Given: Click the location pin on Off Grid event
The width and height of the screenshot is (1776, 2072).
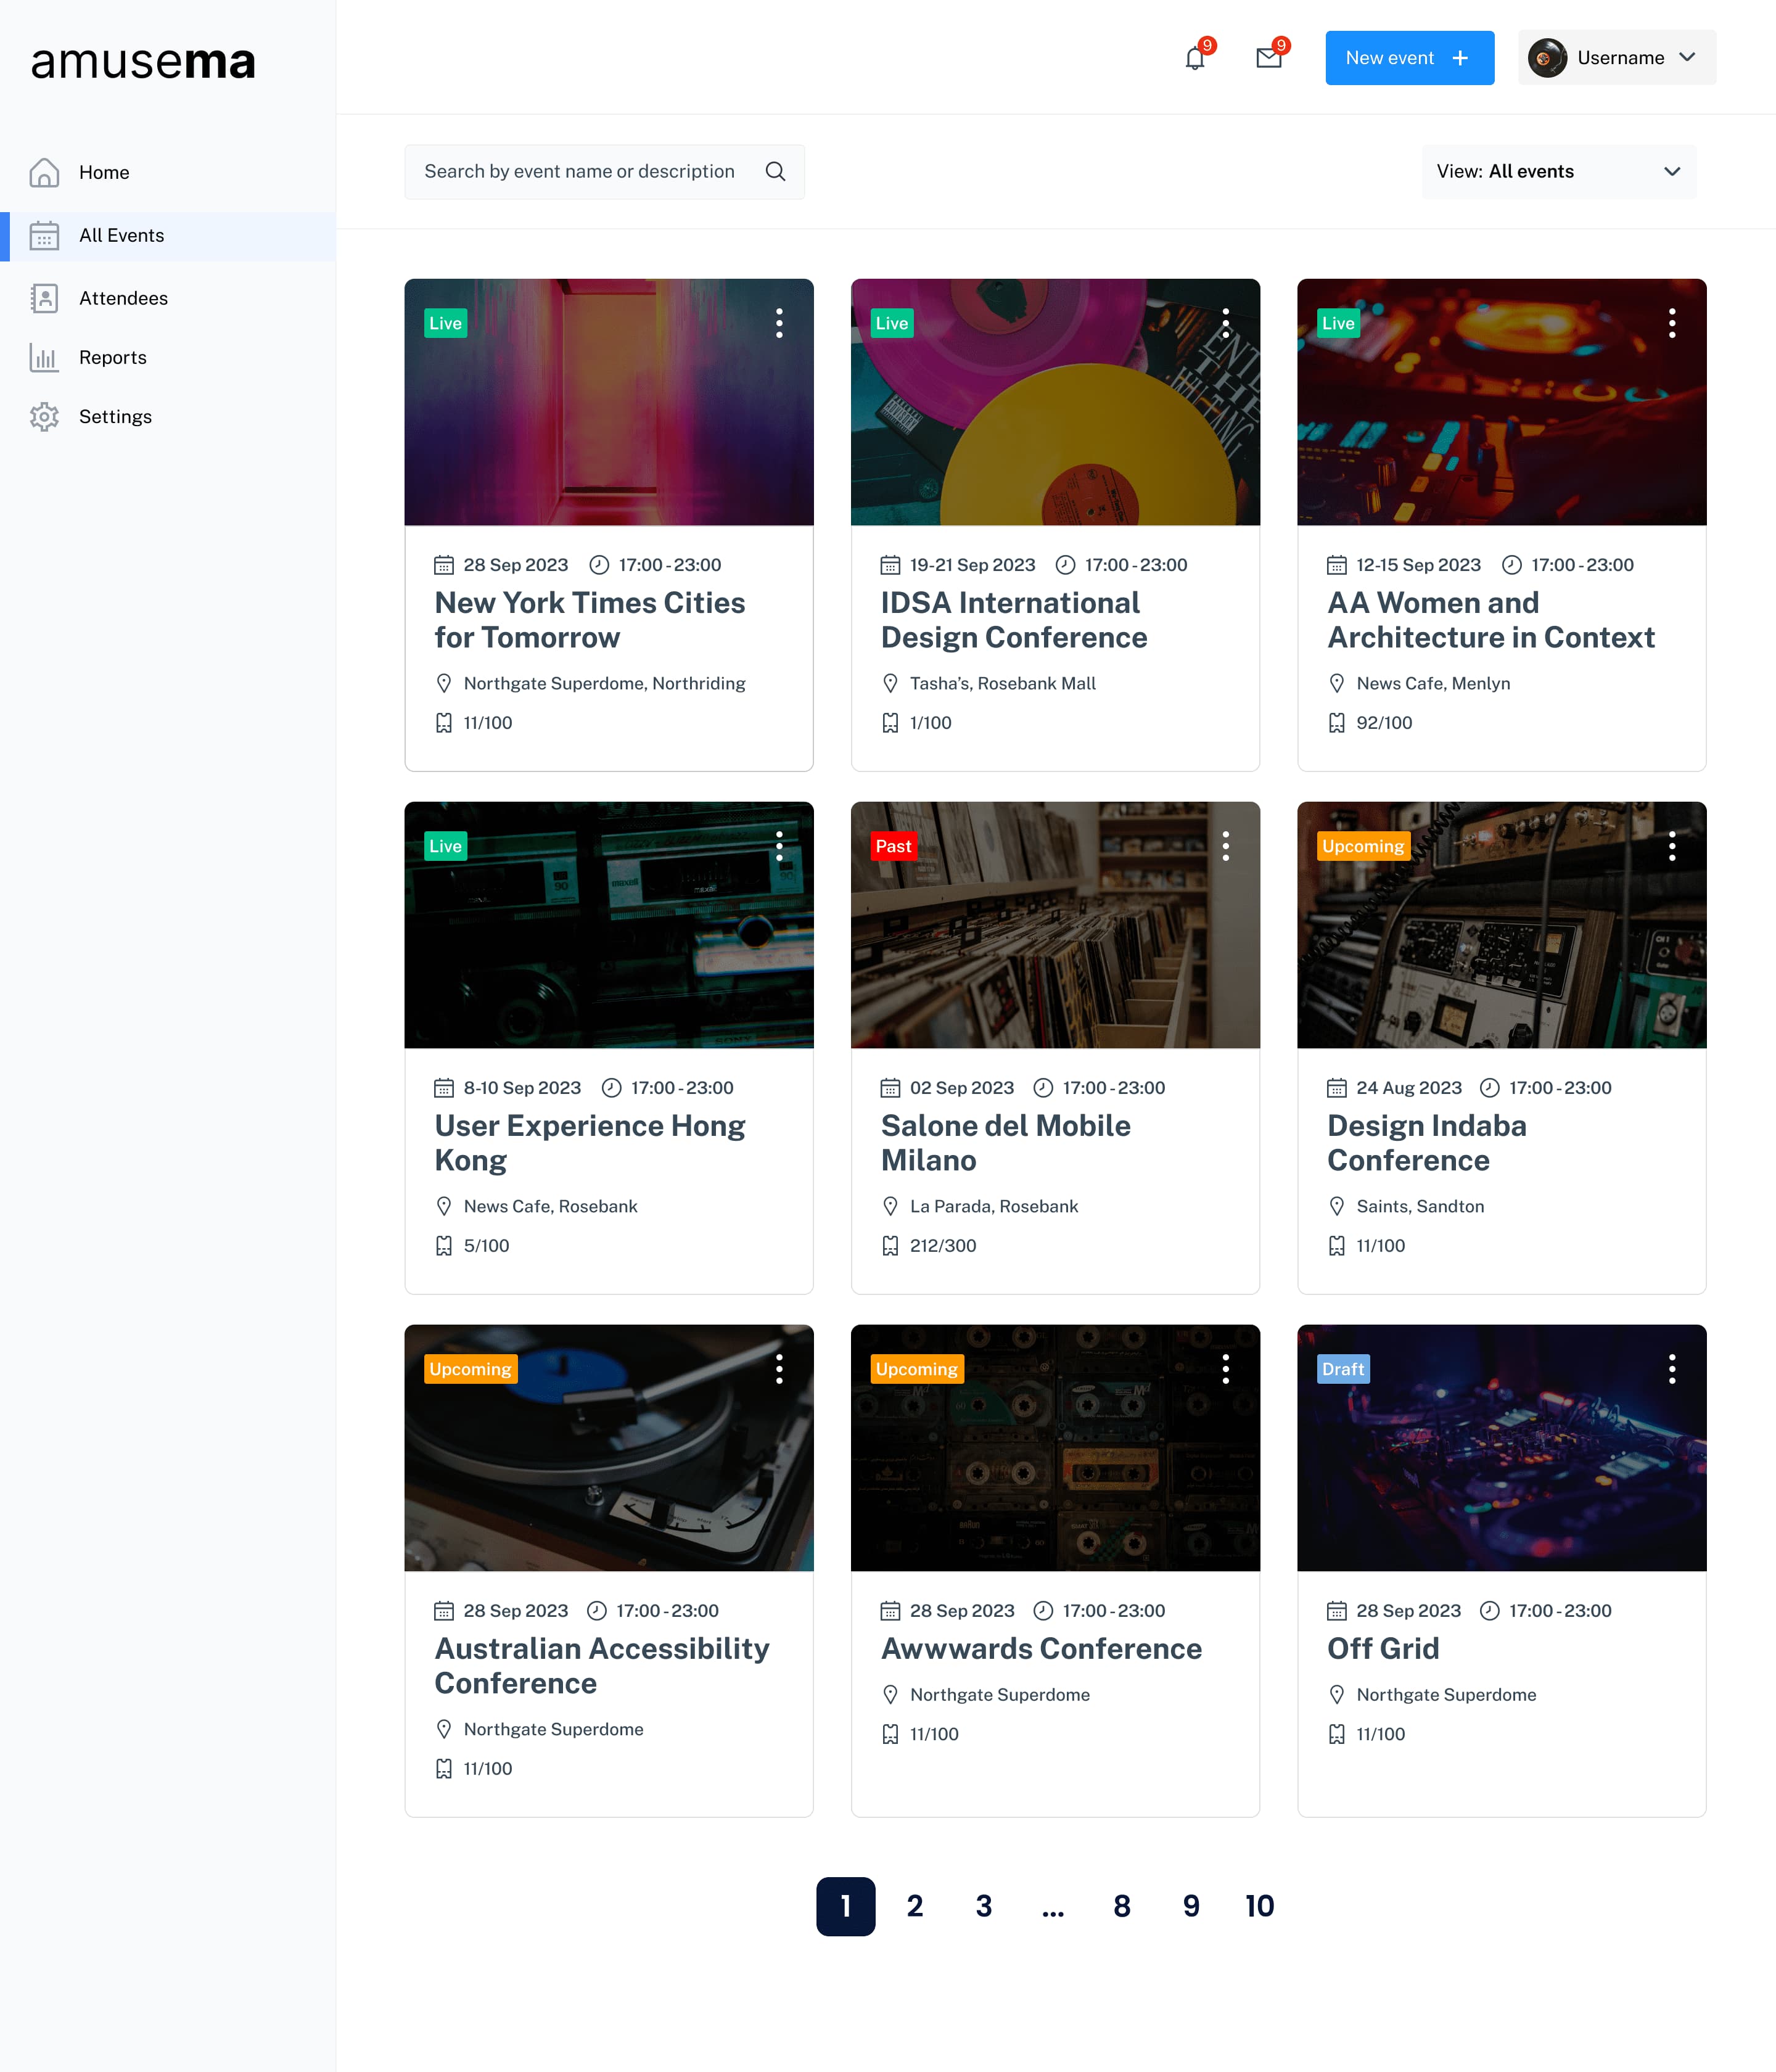Looking at the screenshot, I should [1336, 1694].
